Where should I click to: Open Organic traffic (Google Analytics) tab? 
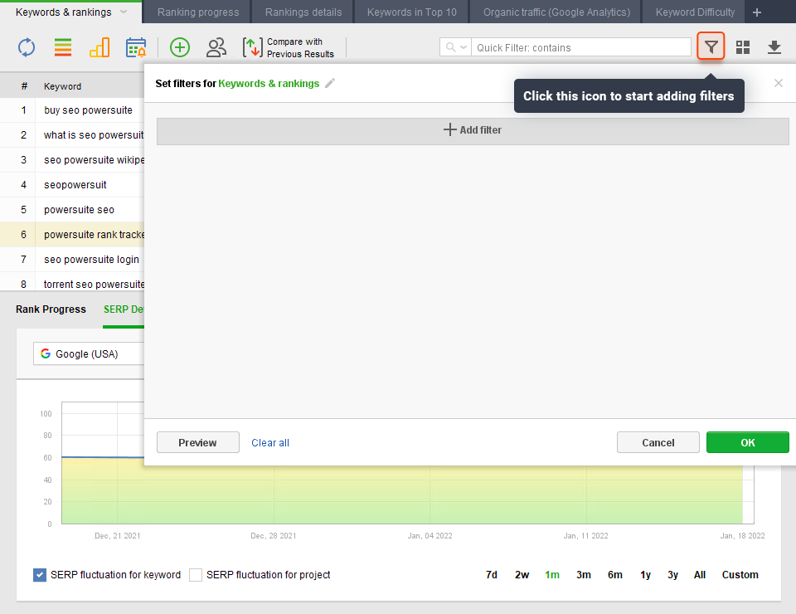[x=556, y=12]
